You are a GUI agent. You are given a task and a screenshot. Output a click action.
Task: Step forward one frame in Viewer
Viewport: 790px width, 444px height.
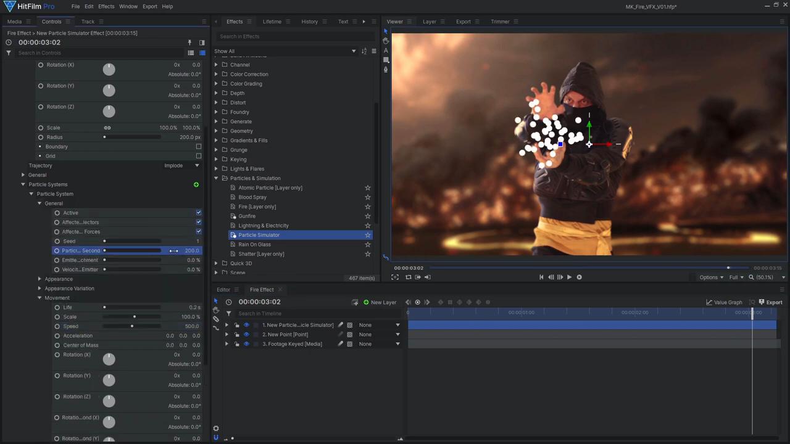click(x=560, y=277)
